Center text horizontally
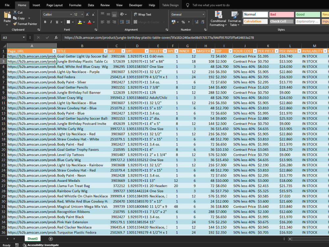 point(108,22)
